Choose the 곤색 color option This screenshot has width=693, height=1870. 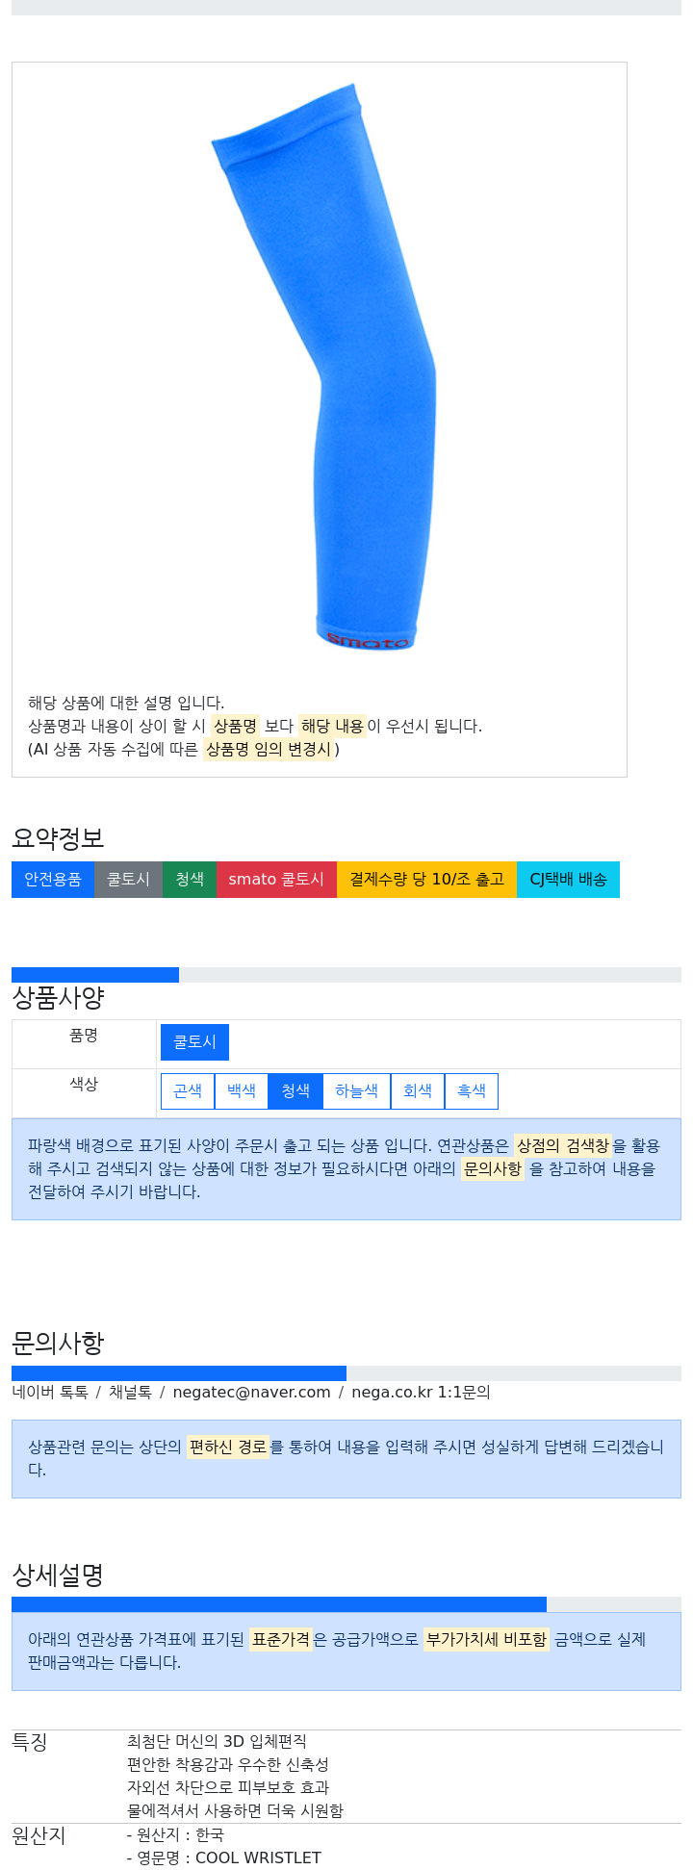point(188,1091)
